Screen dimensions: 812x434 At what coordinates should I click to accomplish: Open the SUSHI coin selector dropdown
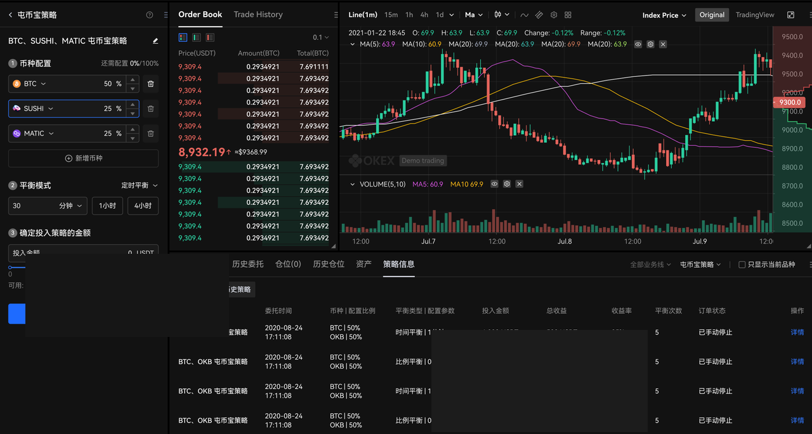pos(33,109)
